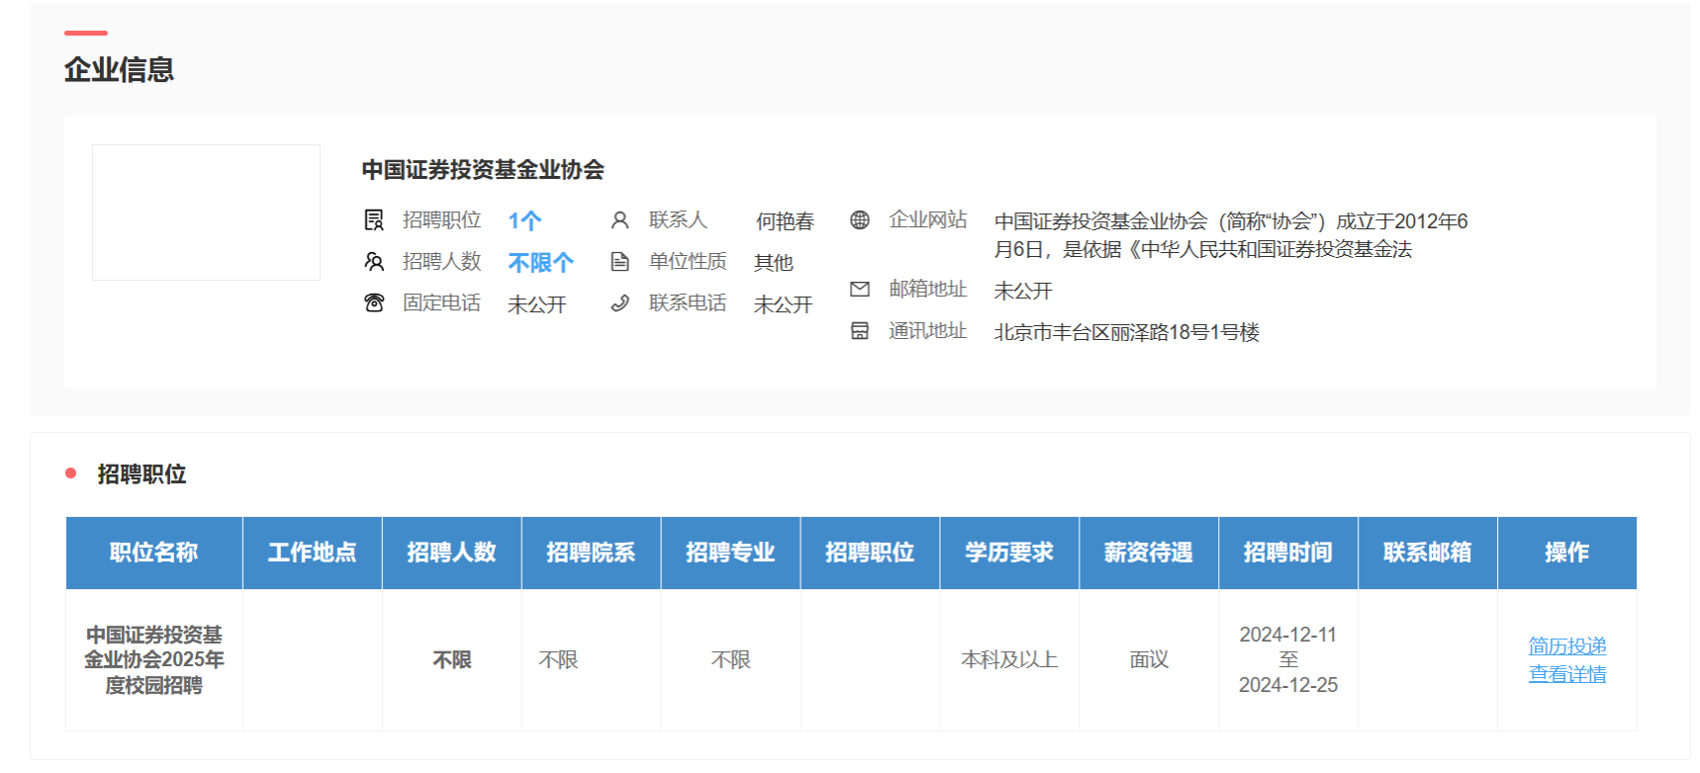Image resolution: width=1700 pixels, height=773 pixels.
Task: Click the 通讯地址 building icon
Action: pyautogui.click(x=860, y=330)
